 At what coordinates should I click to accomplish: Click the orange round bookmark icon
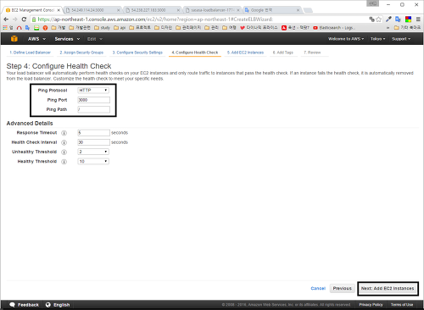point(45,28)
